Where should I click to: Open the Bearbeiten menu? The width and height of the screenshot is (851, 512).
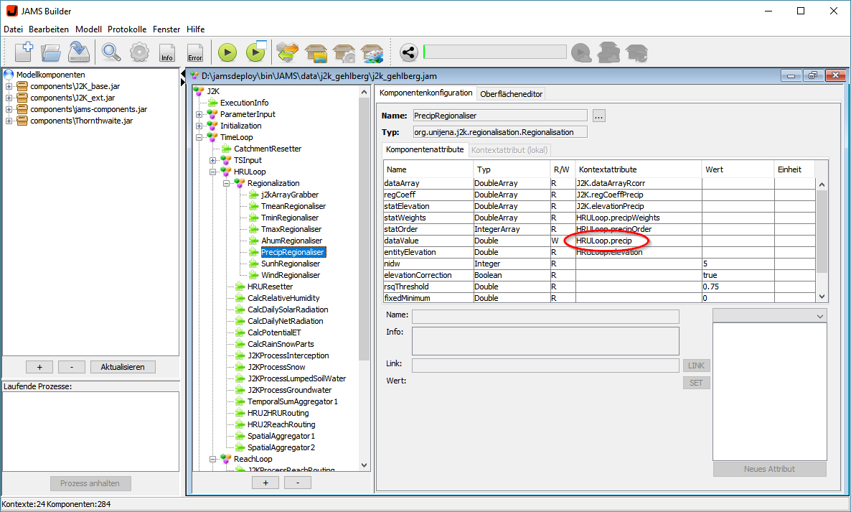coord(49,29)
